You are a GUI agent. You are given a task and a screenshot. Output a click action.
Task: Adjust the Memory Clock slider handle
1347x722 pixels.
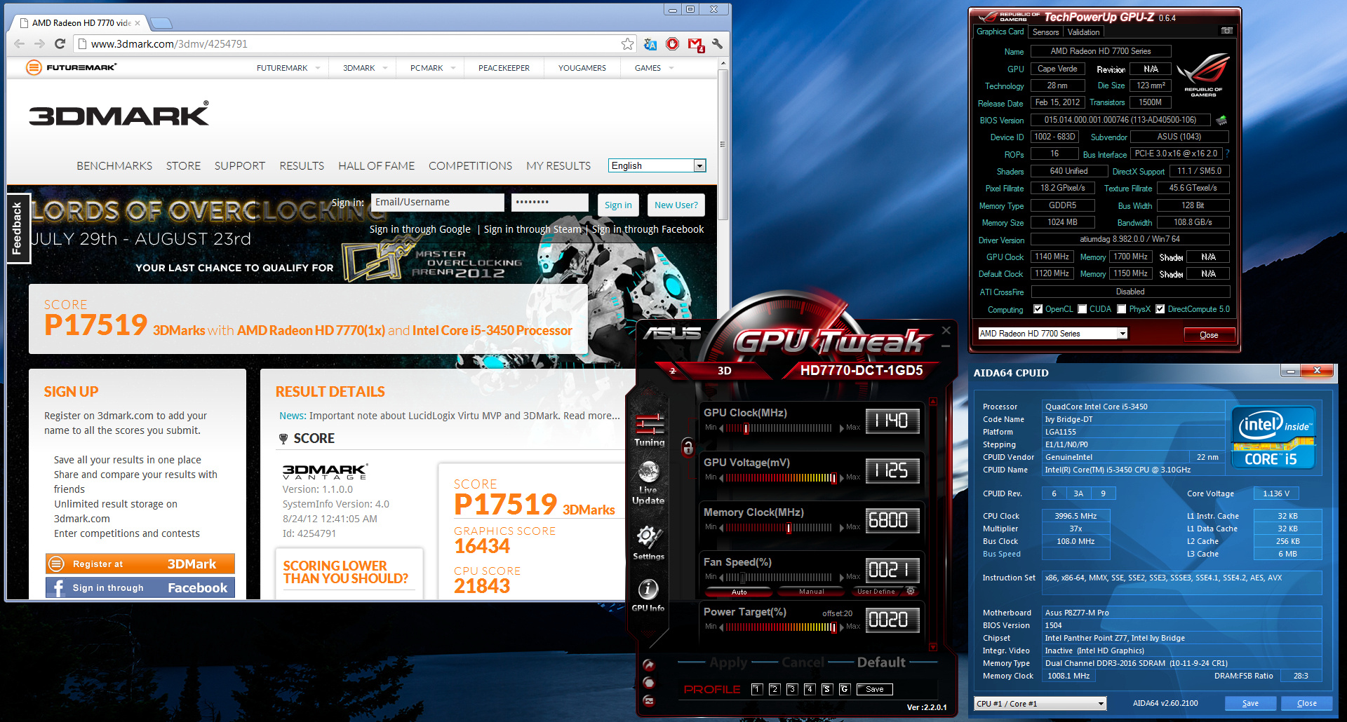(x=789, y=528)
